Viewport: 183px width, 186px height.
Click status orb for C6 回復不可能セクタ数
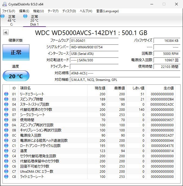coord(6,166)
